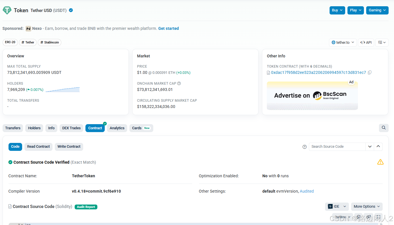Click the blue verified badge beside USDT
Viewport: 394px width, 225px height.
click(71, 10)
